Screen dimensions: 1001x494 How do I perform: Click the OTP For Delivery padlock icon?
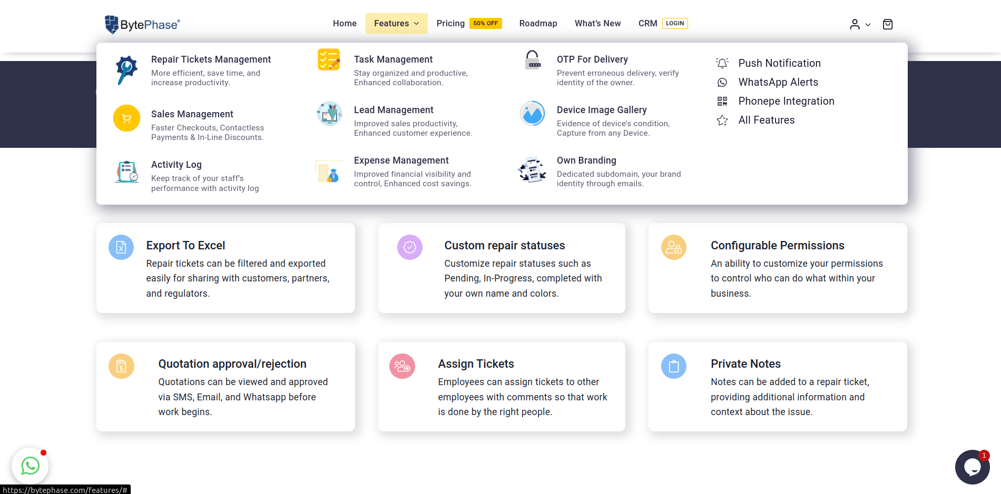533,60
